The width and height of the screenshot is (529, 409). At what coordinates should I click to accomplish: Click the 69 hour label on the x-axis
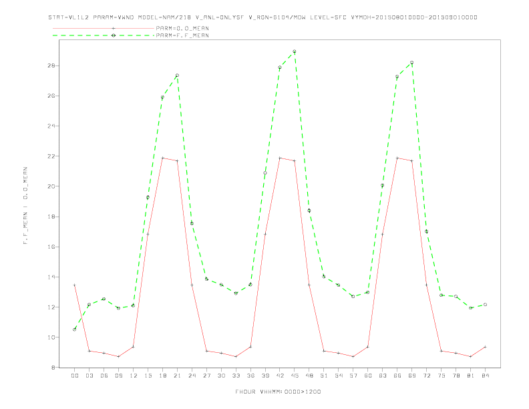(x=412, y=376)
